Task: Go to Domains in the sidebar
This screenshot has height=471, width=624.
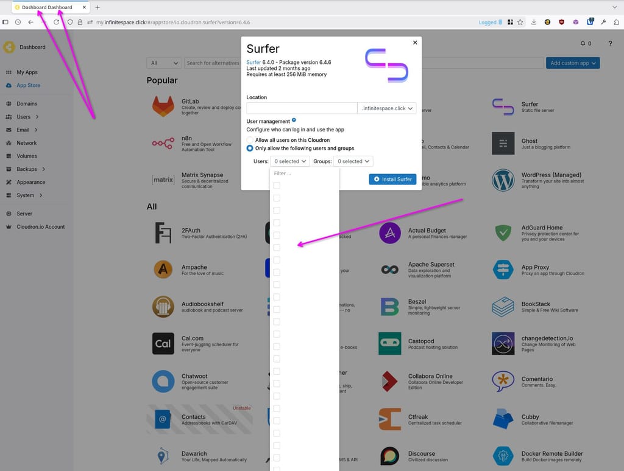Action: point(27,103)
